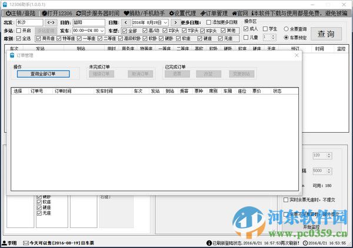Click the 历时 column header in main table
Image resolution: width=353 pixels, height=248 pixels.
tap(111, 49)
